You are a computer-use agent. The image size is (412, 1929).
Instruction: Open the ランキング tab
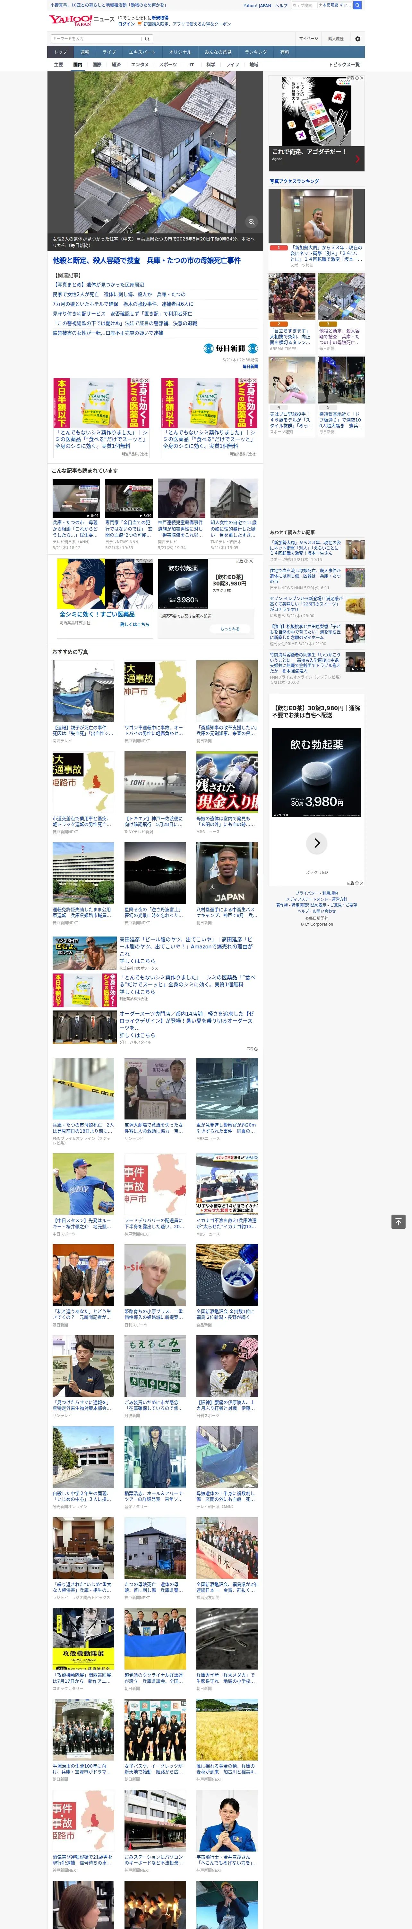[x=256, y=52]
